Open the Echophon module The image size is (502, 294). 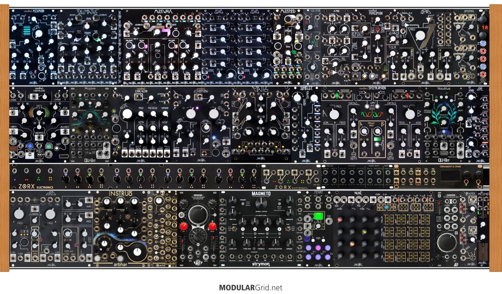(x=201, y=125)
